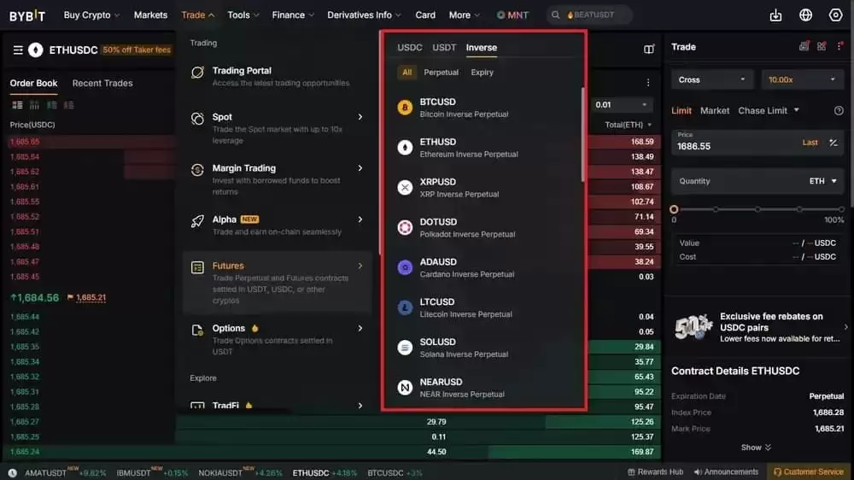Open the Chase Limit order type dropdown
The height and width of the screenshot is (480, 854).
[x=769, y=110]
